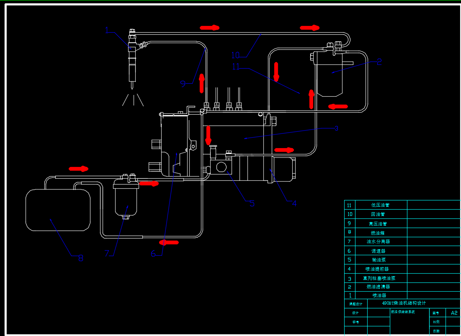
Task: Click the fuel injector drawing labeled 1
Action: point(132,59)
